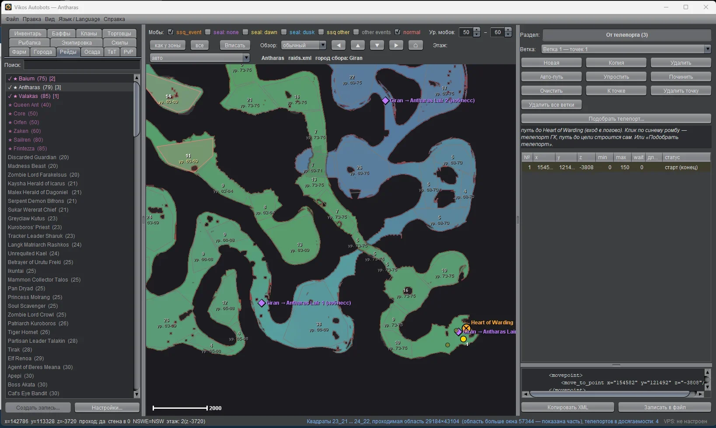Enable seal: none mobs checkbox
Viewport: 716px width, 428px height.
(x=208, y=32)
